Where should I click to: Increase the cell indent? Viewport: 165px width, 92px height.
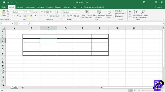53,16
